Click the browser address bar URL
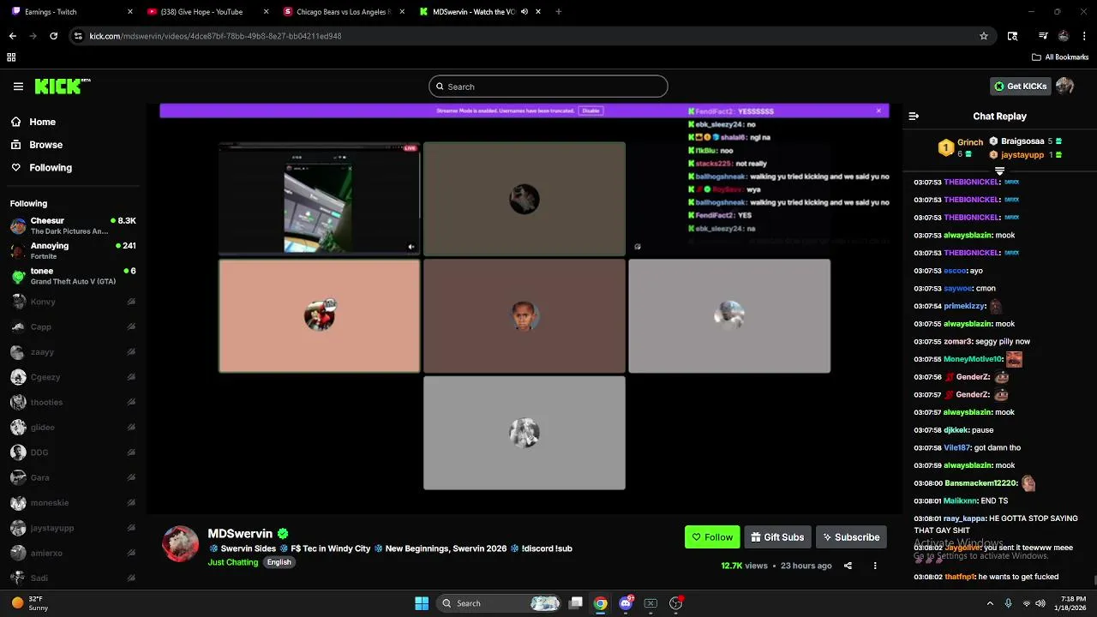 215,36
